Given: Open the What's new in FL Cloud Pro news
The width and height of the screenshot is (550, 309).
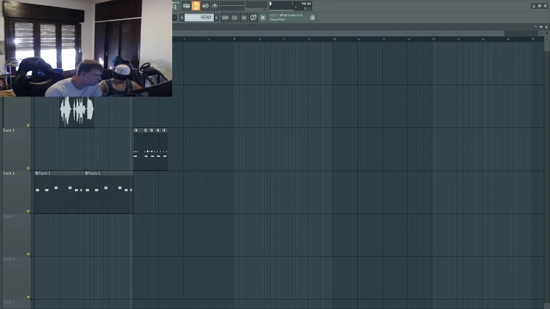Looking at the screenshot, I should (287, 17).
